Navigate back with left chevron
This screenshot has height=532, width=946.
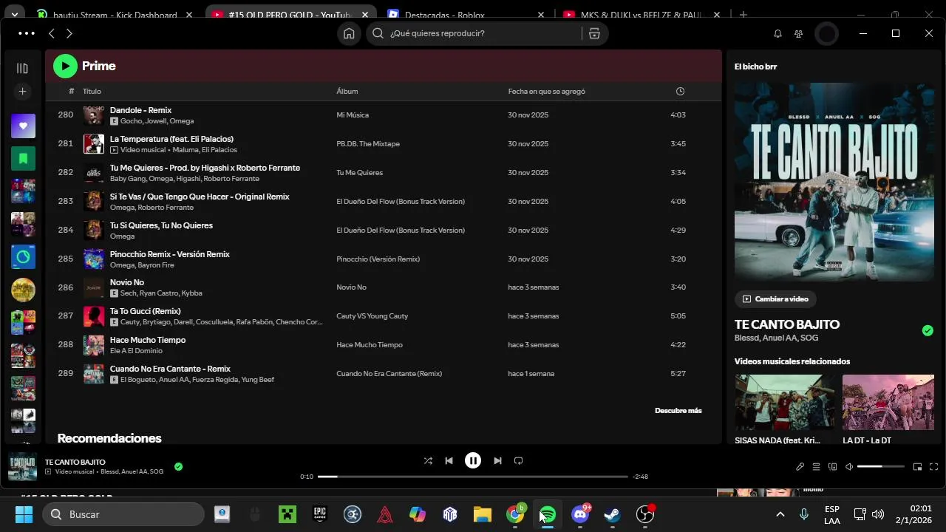[x=51, y=33]
